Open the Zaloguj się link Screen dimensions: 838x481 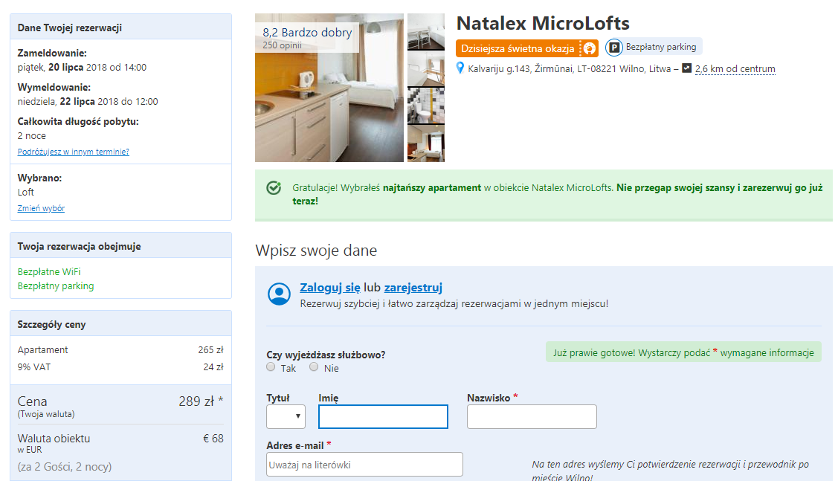click(329, 288)
